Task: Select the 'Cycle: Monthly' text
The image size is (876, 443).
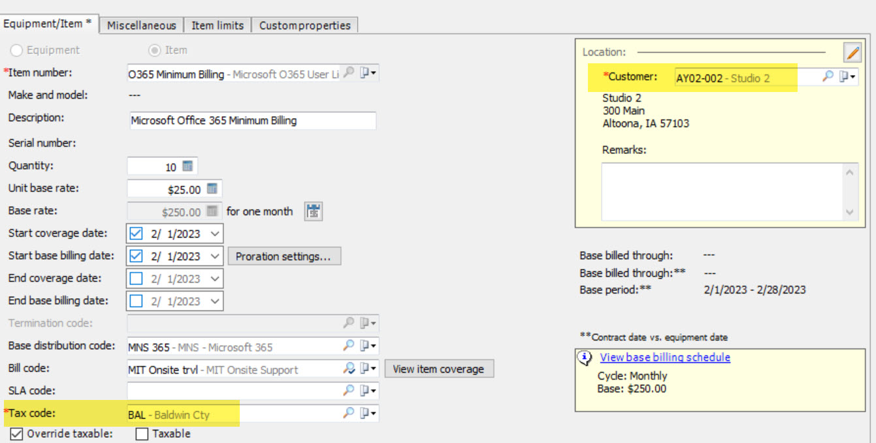Action: click(x=632, y=376)
